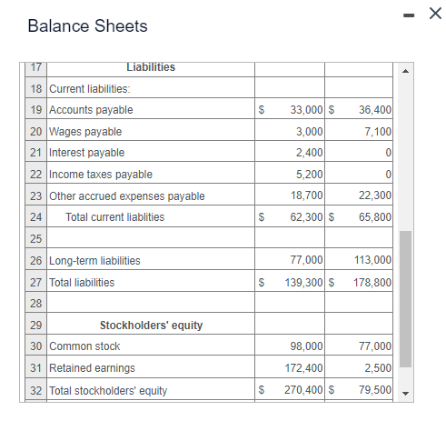Select empty row number 25 header
The image size is (446, 441).
[x=35, y=238]
